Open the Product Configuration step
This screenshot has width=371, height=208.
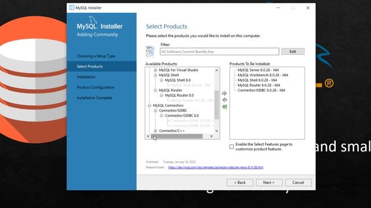95,87
